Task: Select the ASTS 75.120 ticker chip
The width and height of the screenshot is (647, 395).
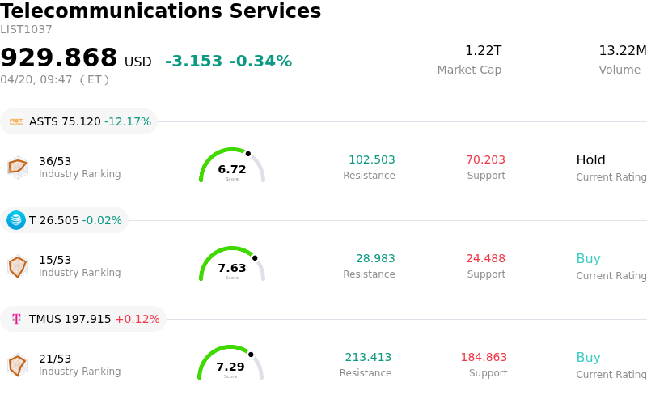Action: coord(78,121)
